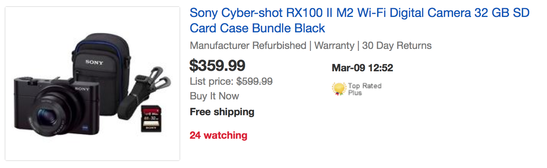
Task: Click the Buy It Now label
Action: (x=214, y=96)
